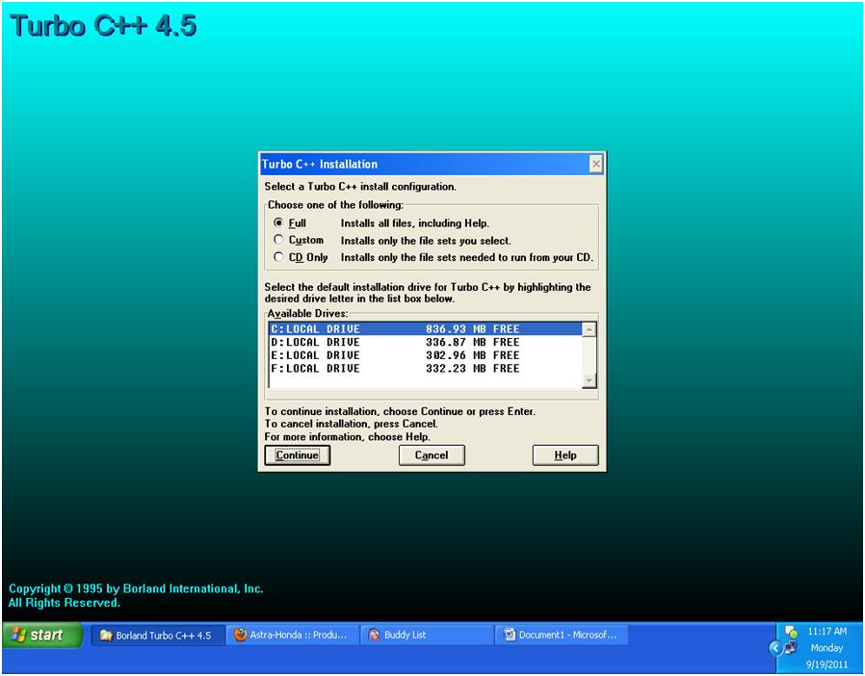Open Help for more installation information

tap(564, 455)
